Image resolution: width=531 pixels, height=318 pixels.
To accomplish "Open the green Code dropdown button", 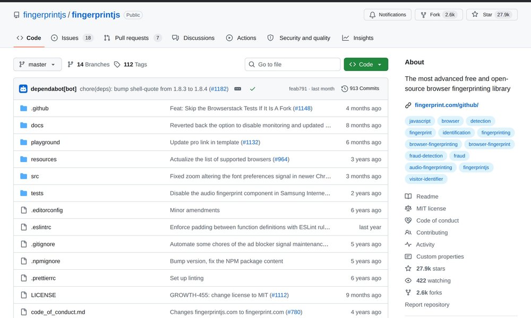I will coord(366,64).
